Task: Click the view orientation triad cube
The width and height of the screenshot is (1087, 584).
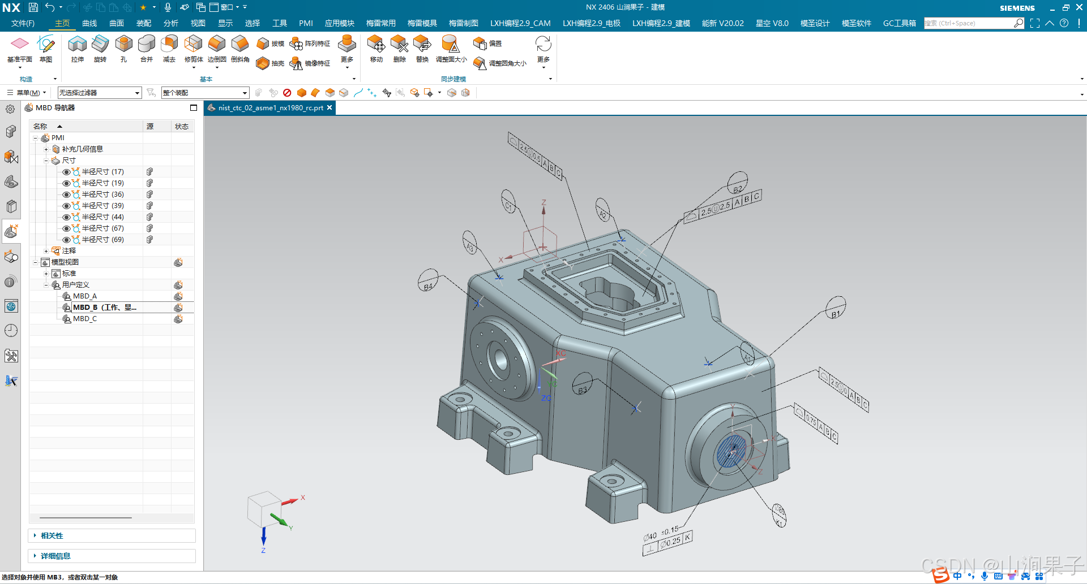Action: click(264, 509)
